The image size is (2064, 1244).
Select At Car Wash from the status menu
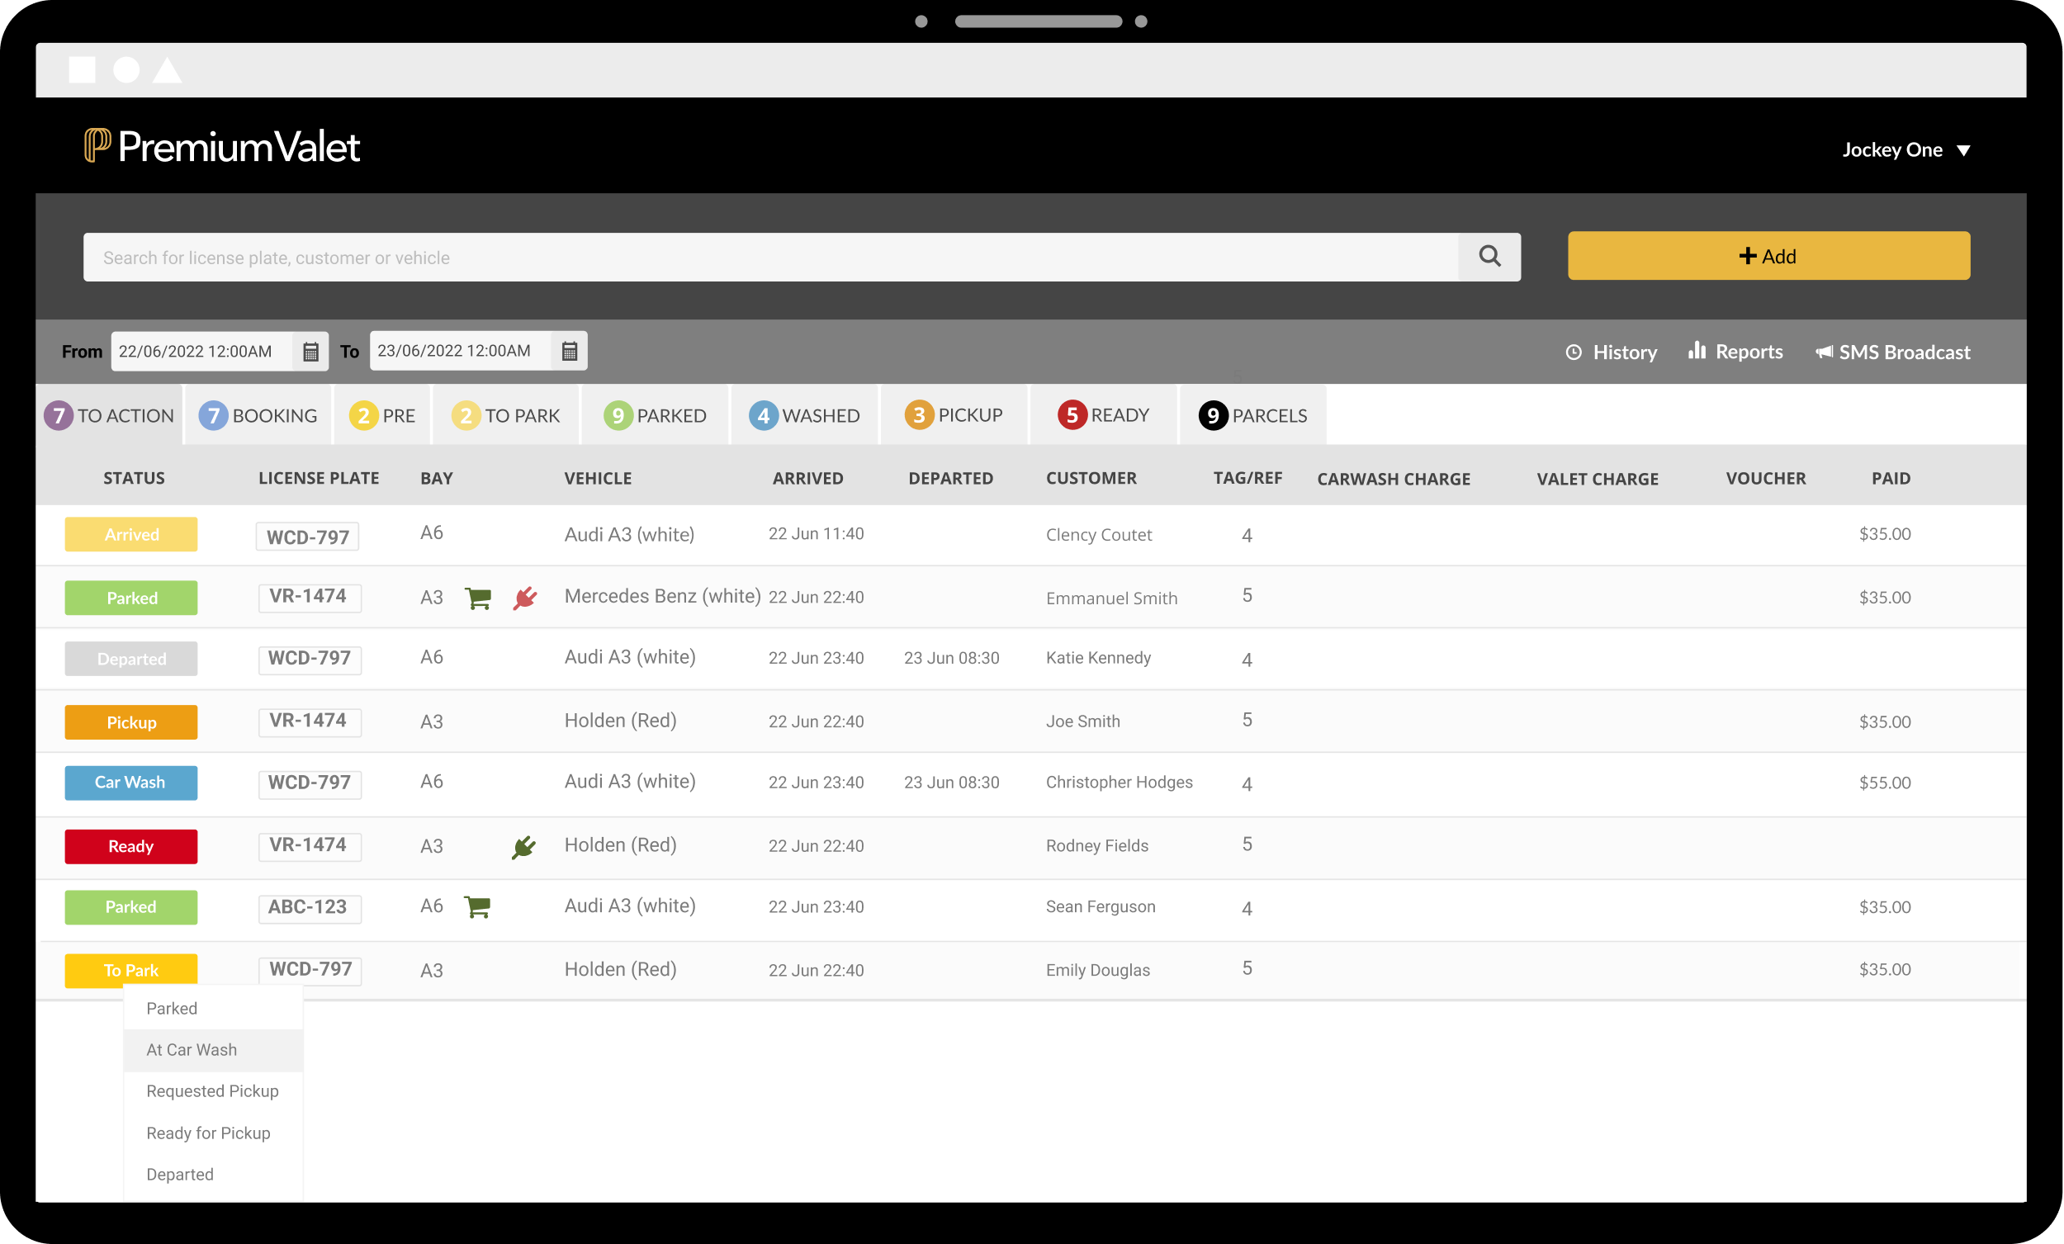192,1049
